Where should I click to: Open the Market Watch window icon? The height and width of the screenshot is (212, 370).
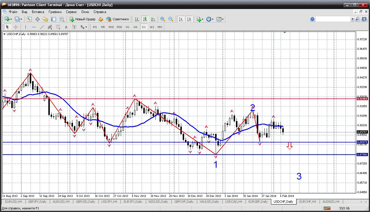[x=29, y=19]
